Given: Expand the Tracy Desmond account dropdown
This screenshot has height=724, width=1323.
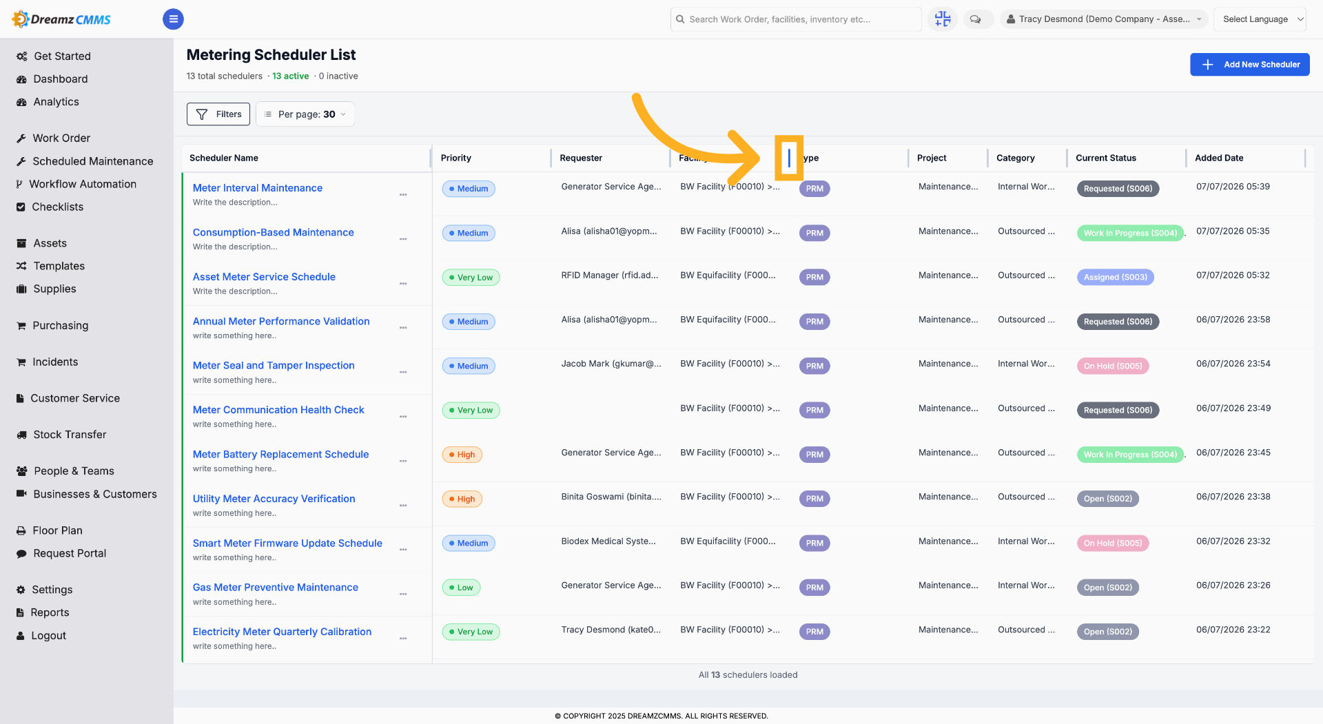Looking at the screenshot, I should [1104, 19].
